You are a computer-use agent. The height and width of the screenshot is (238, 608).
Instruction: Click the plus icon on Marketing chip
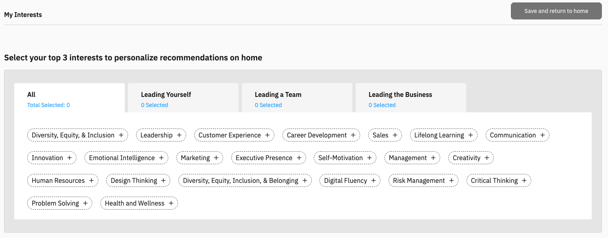point(216,158)
